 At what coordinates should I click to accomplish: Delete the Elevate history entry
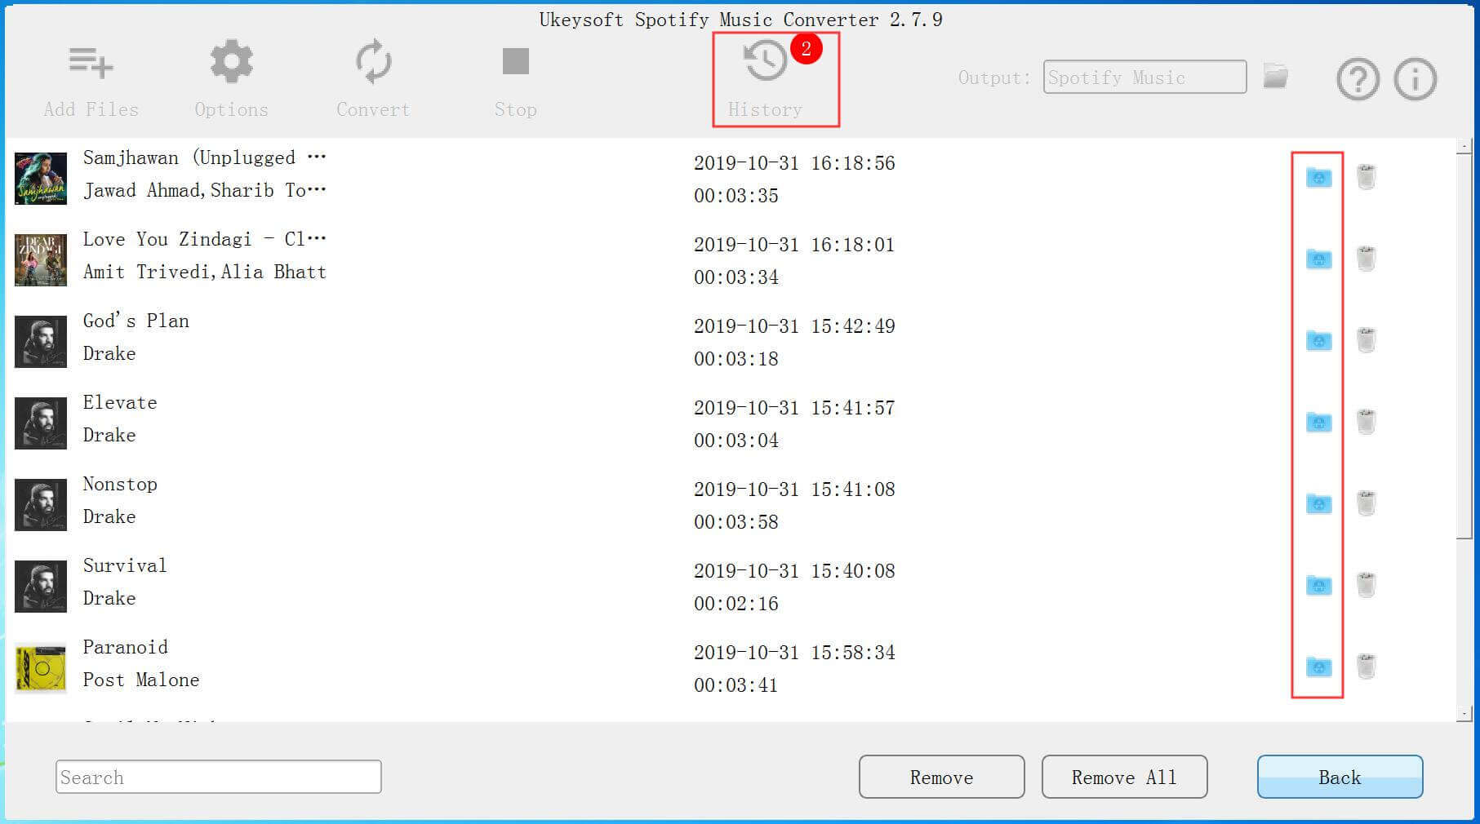tap(1366, 422)
